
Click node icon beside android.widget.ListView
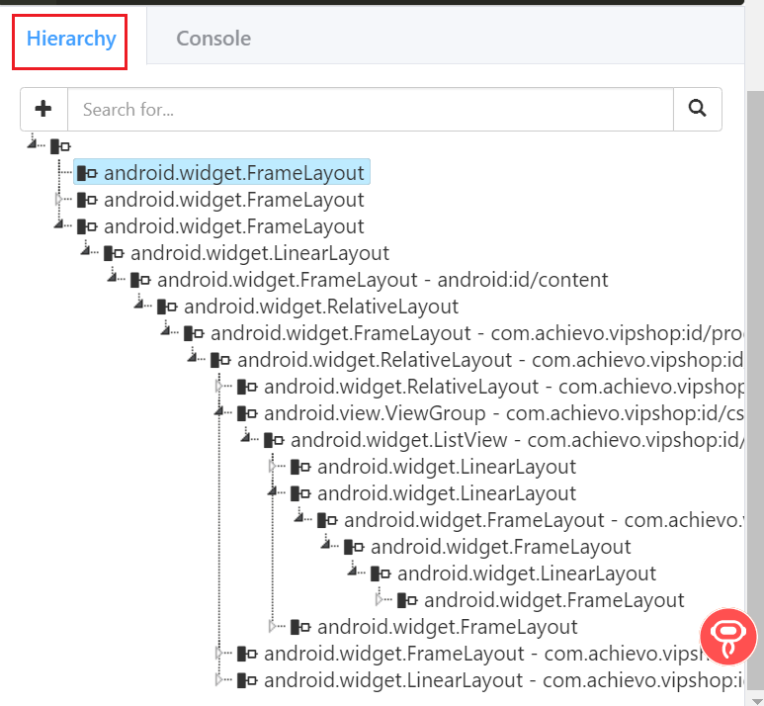[x=274, y=440]
